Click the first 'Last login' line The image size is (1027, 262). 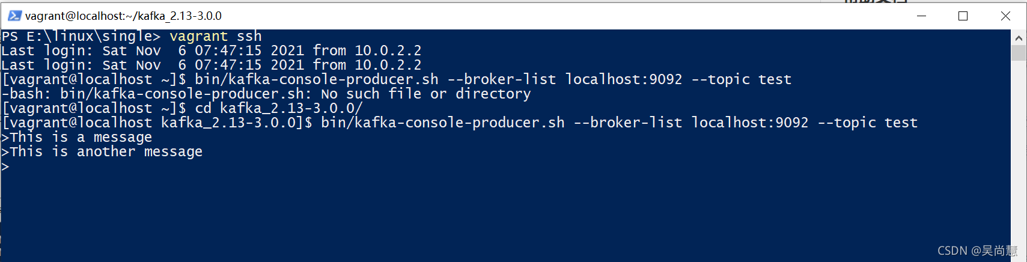(x=212, y=50)
